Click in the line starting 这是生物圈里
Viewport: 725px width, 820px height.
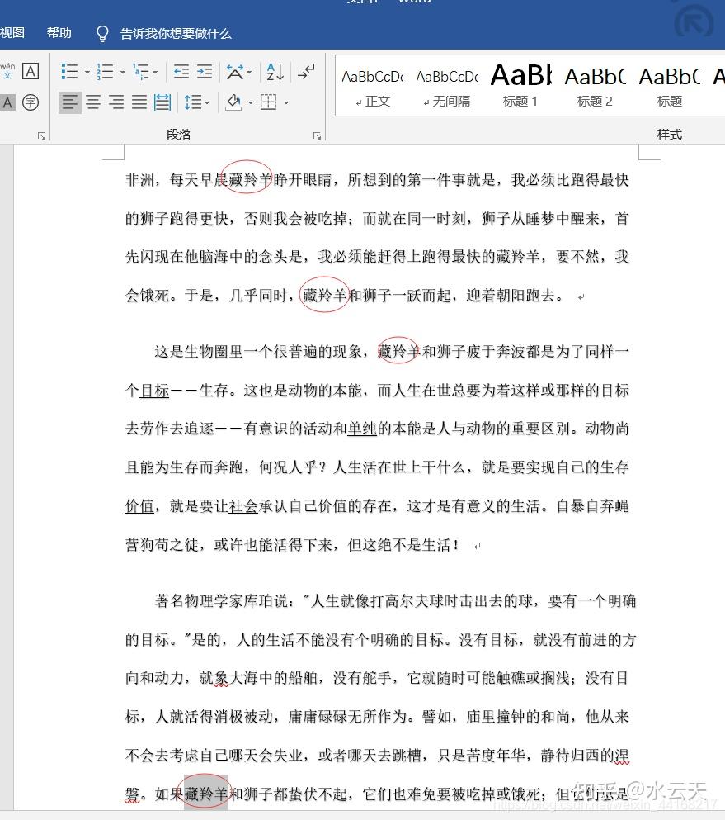pos(392,352)
